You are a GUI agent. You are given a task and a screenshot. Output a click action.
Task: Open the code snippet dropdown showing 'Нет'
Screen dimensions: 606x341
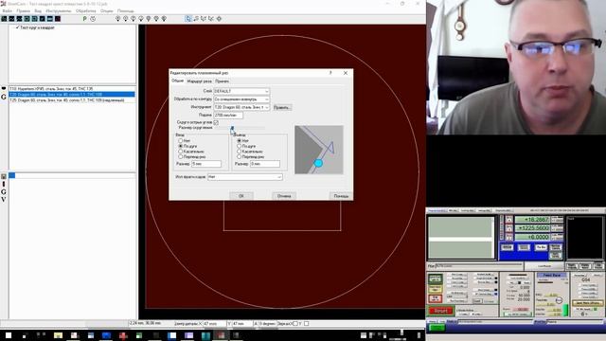pyautogui.click(x=245, y=177)
